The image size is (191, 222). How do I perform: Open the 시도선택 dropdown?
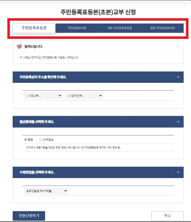tap(43, 96)
